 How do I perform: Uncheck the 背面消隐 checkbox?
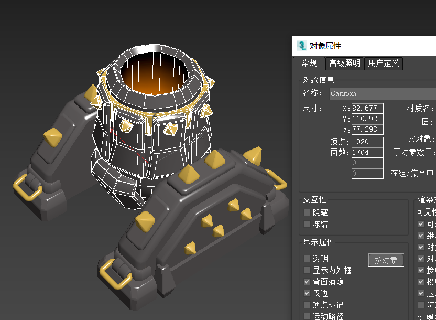click(307, 282)
